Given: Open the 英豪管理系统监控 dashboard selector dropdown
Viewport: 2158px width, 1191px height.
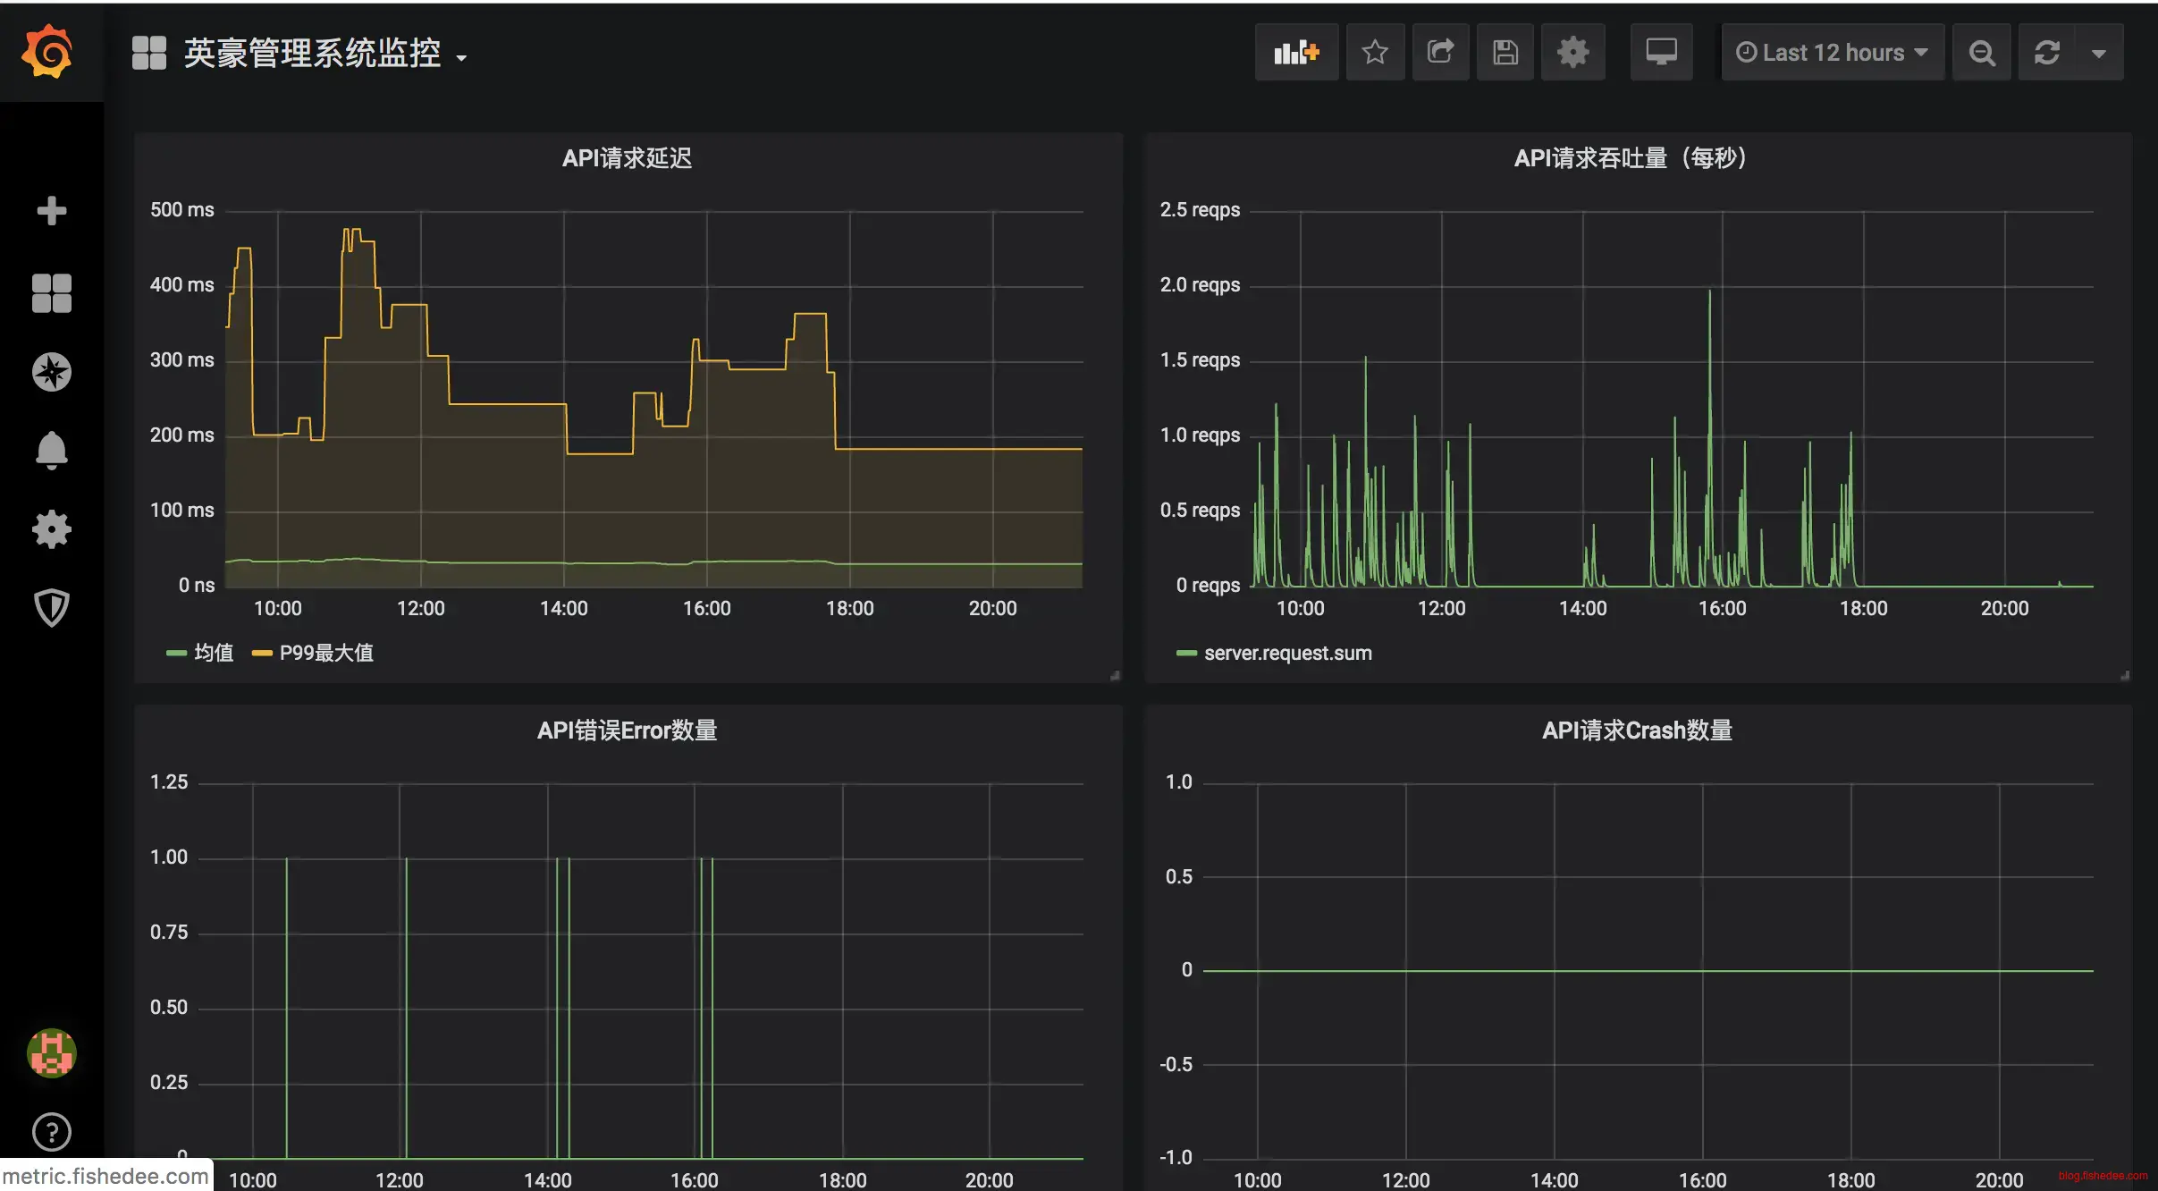Looking at the screenshot, I should (313, 54).
